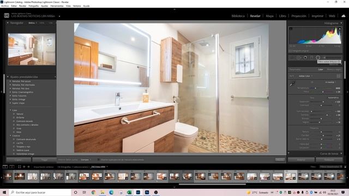
Task: Switch to the Proyección module
Action: (299, 16)
